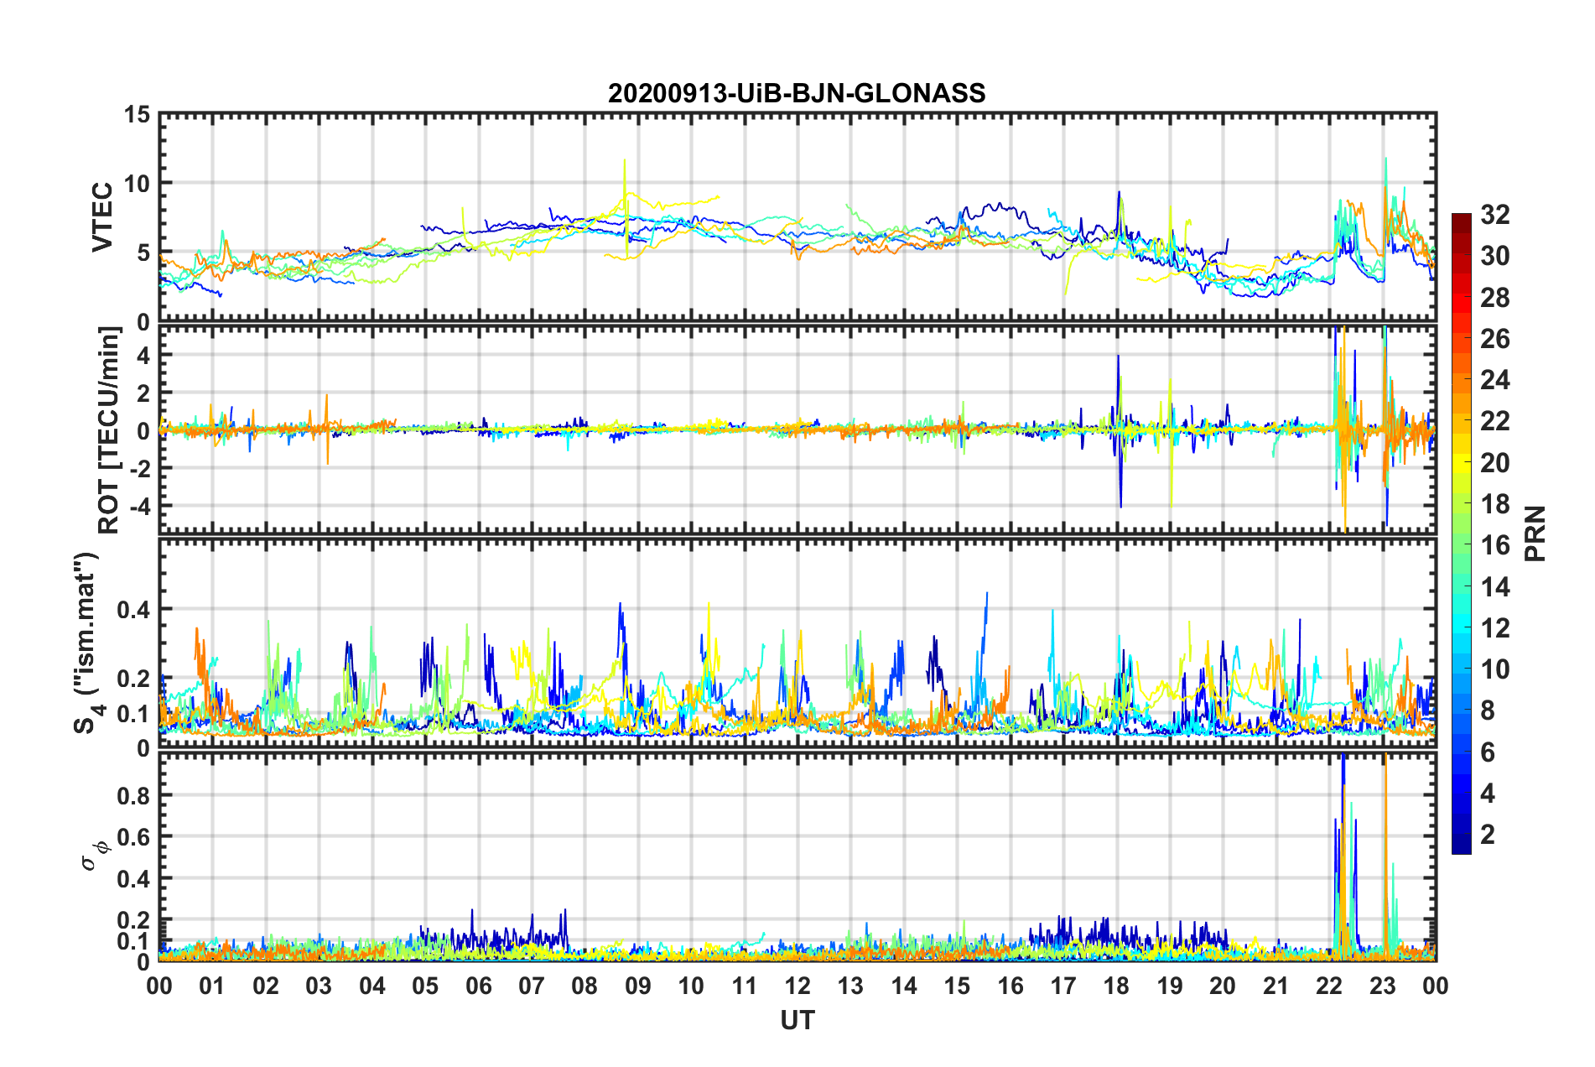The width and height of the screenshot is (1595, 1067).
Task: Click the ROT y-axis tick -4
Action: [139, 506]
